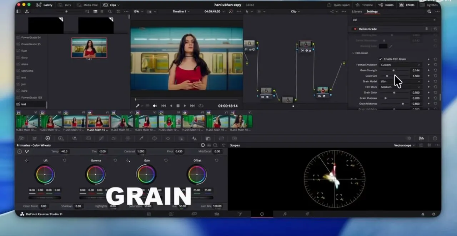Uncheck Enable Film Grain checkbox
This screenshot has height=236, width=457.
[381, 59]
